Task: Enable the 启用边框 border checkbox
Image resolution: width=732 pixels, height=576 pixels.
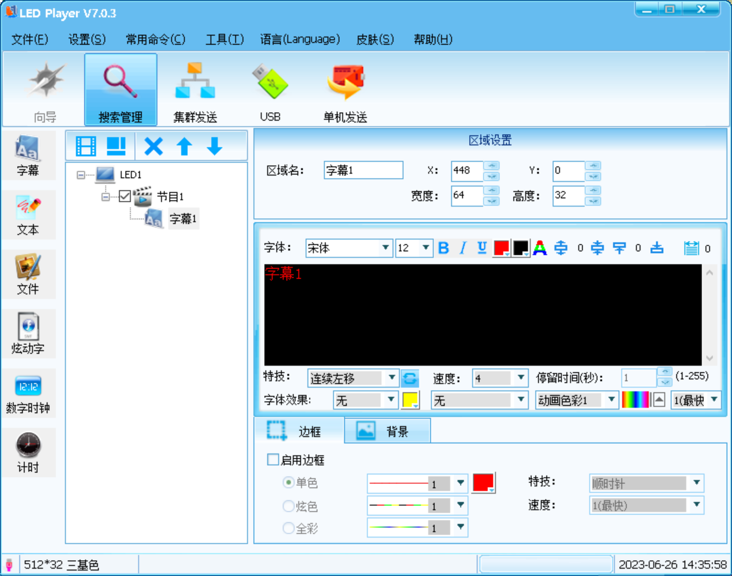Action: [272, 459]
